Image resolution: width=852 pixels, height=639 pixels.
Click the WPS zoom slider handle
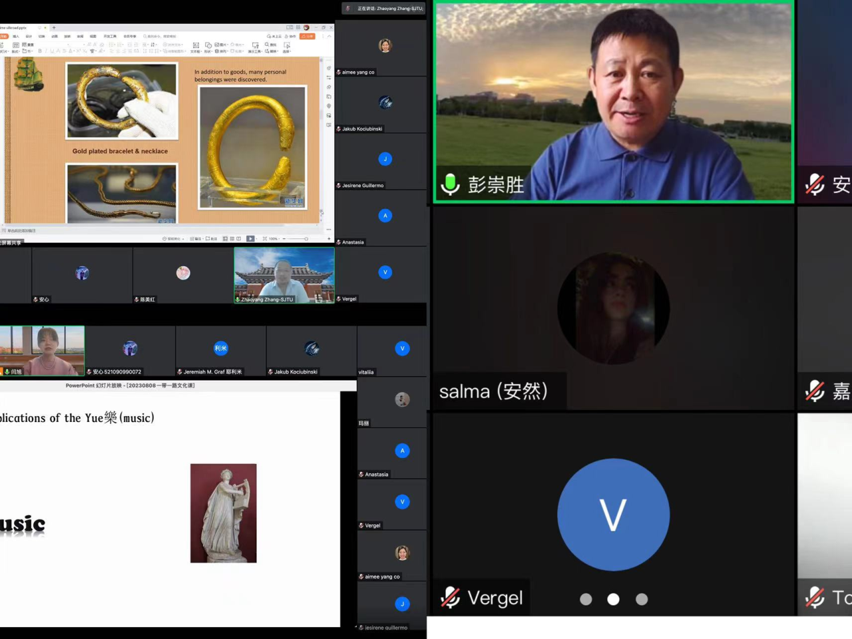click(306, 238)
